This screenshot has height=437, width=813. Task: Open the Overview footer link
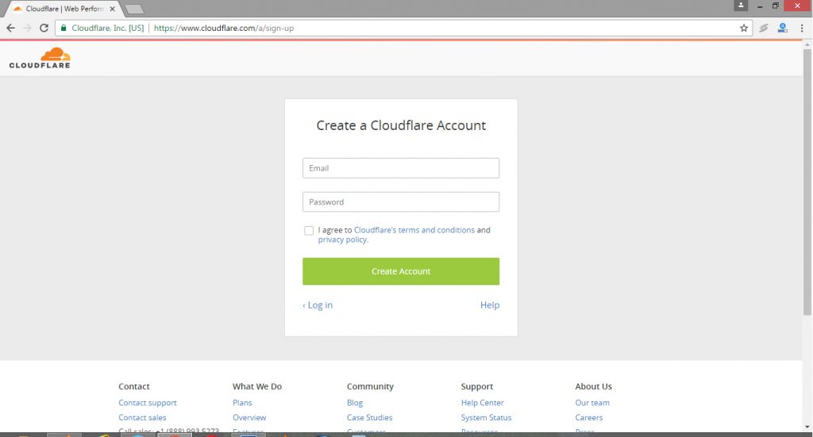(249, 417)
